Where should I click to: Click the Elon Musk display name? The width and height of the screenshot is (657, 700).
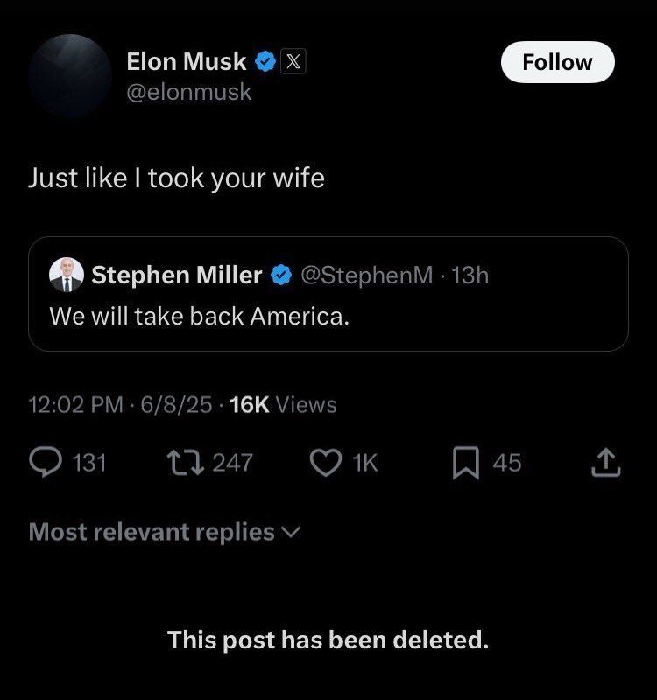(x=187, y=62)
